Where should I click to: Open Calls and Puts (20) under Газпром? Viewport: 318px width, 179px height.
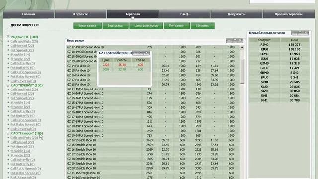pyautogui.click(x=24, y=138)
